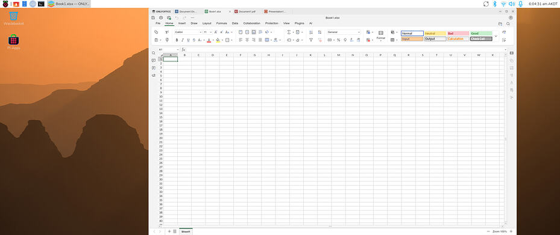This screenshot has height=235, width=560.
Task: Click the Align Top icon
Action: pos(241,32)
